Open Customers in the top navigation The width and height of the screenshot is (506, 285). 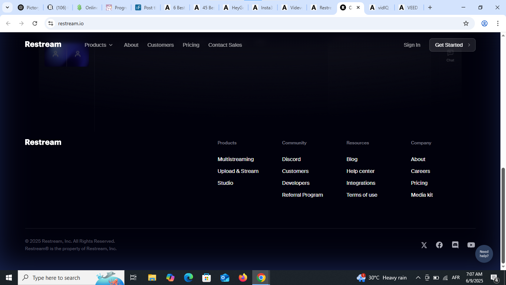160,45
